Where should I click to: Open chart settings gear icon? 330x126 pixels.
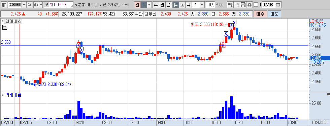pos(250,4)
